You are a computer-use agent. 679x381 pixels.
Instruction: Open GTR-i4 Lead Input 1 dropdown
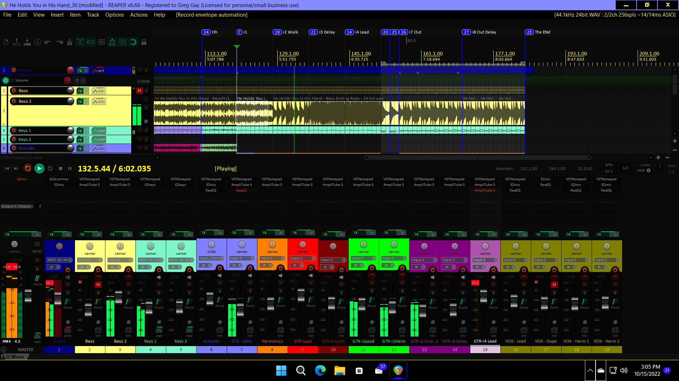(485, 260)
